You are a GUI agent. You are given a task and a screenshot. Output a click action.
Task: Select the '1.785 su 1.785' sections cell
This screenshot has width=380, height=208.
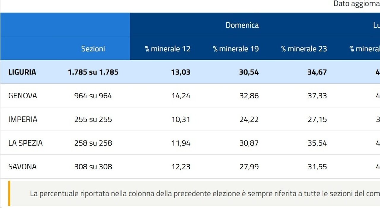[x=93, y=72]
